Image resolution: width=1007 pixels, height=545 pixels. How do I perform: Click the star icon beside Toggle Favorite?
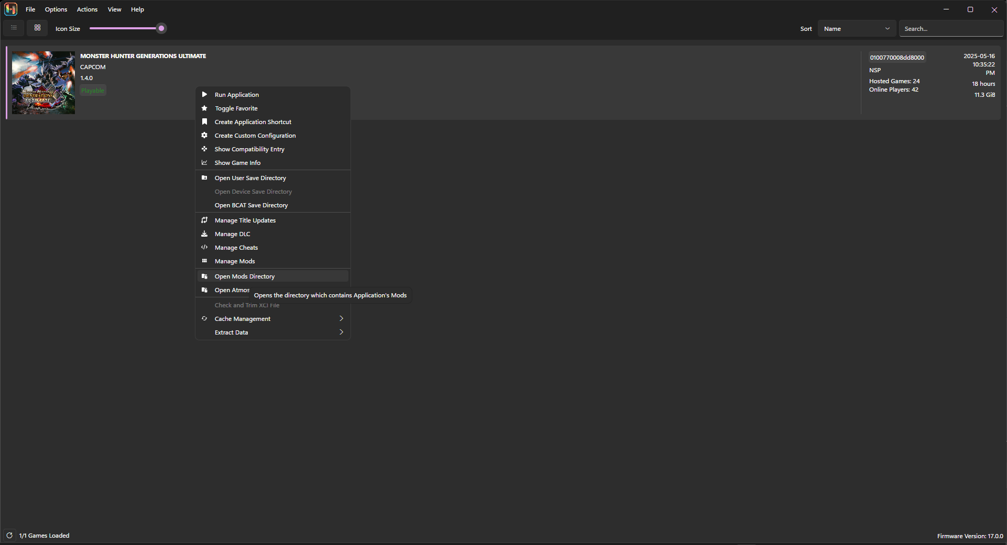click(204, 108)
